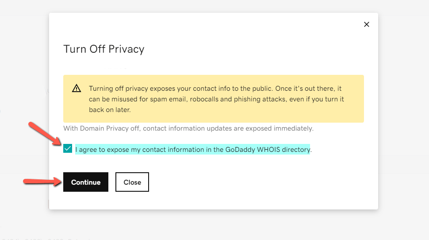Screen dimensions: 429x240
Task: Click the warning triangle icon
Action: (77, 88)
